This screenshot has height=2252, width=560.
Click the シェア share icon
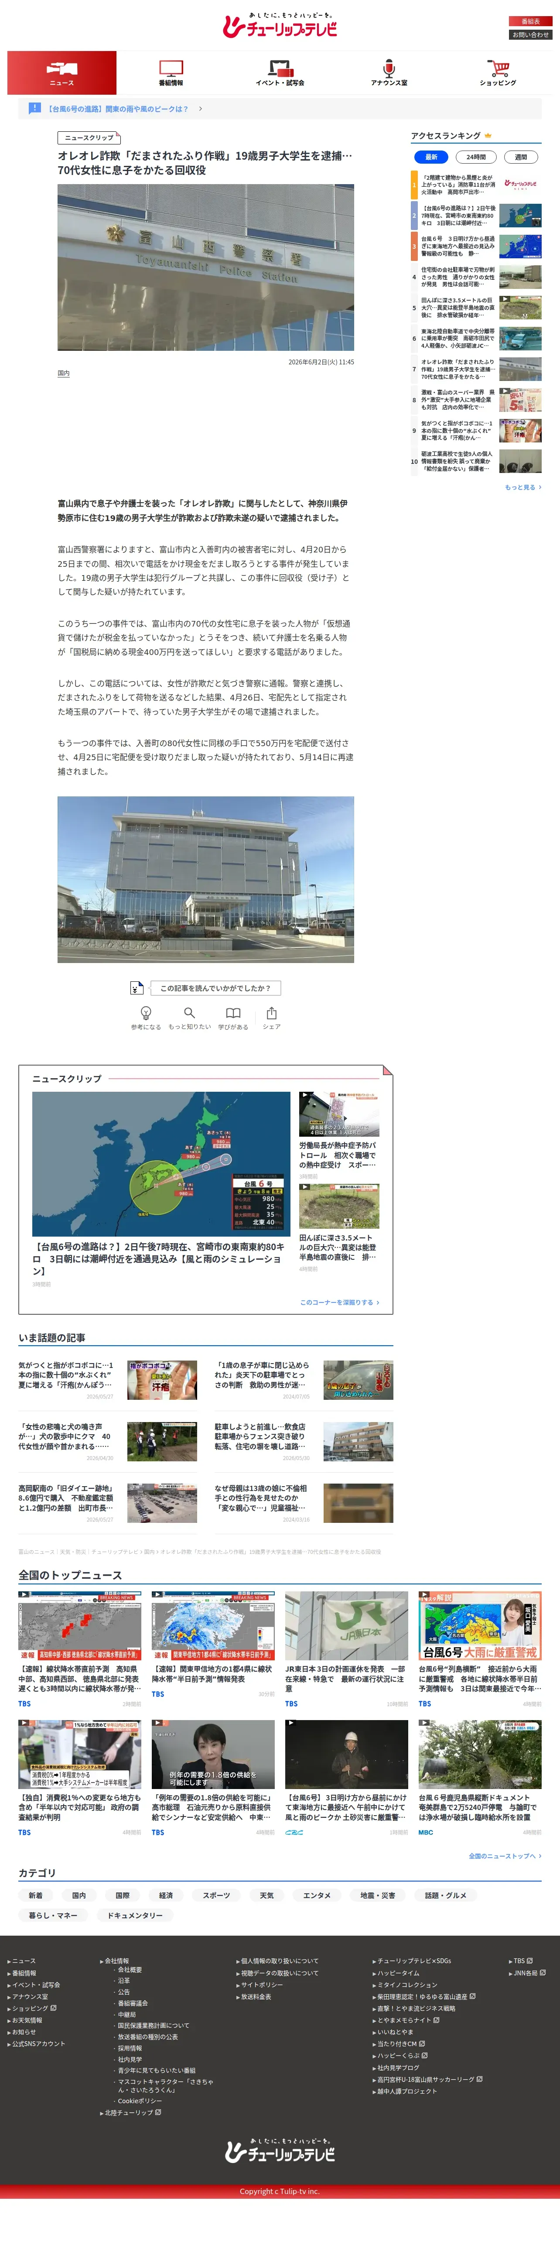point(272,1012)
